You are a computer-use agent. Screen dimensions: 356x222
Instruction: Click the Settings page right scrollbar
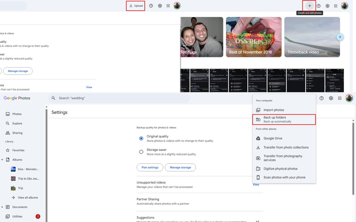(353, 158)
